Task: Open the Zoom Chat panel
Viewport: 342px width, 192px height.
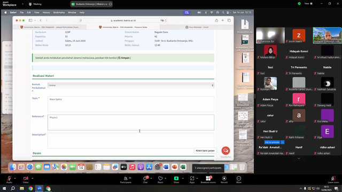Action: click(x=145, y=179)
